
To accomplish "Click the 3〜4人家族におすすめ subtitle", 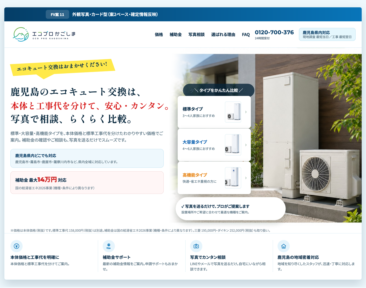I will point(199,116).
